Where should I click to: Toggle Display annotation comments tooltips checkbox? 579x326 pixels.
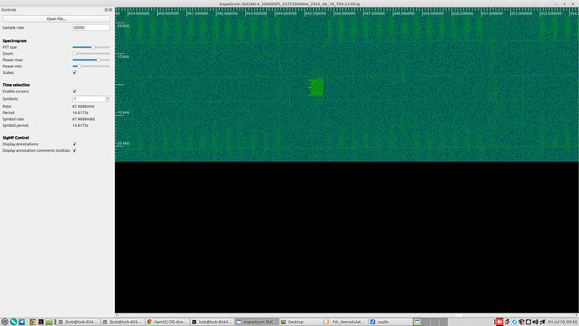(x=74, y=150)
